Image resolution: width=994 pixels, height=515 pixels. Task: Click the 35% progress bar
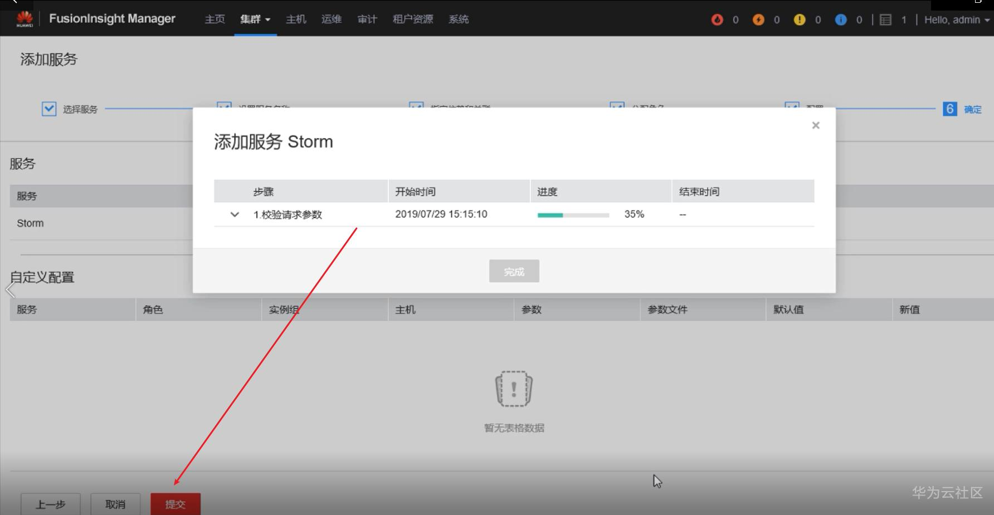click(x=573, y=215)
